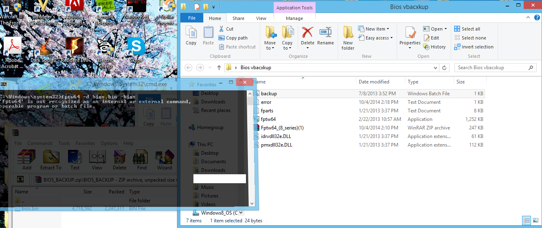Click the Back arrow in Explorer

(x=189, y=68)
